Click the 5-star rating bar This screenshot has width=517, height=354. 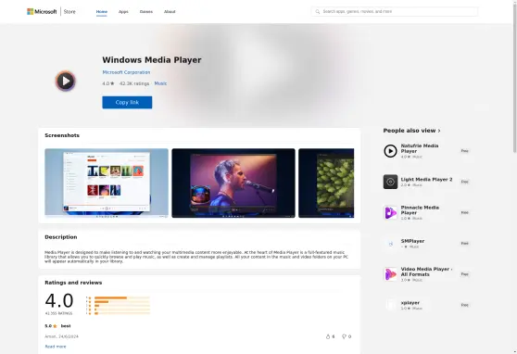[x=122, y=297]
